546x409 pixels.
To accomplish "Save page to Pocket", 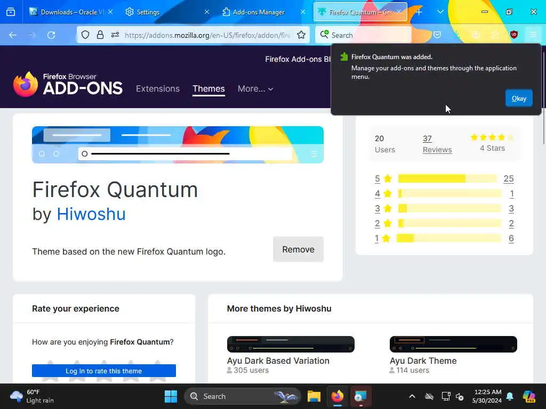I will point(437,35).
